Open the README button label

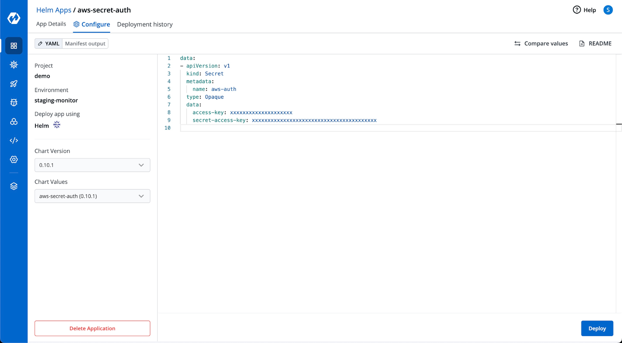pyautogui.click(x=600, y=43)
